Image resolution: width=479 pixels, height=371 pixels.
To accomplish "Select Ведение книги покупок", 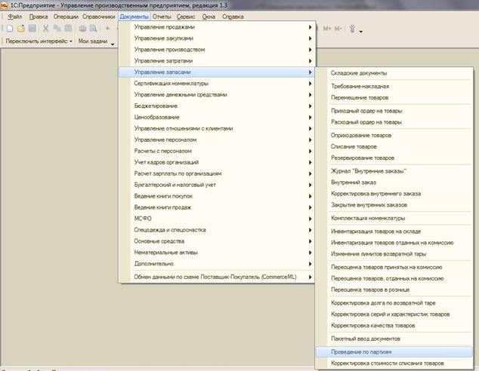I will pyautogui.click(x=217, y=196).
